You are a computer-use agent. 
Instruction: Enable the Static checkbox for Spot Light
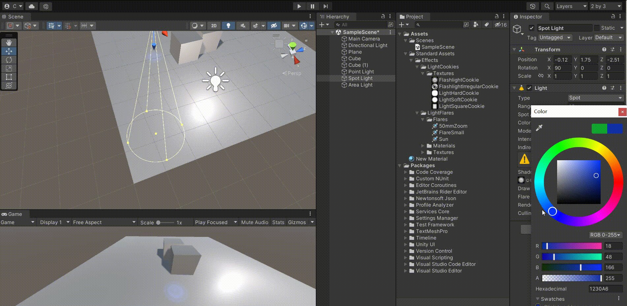coord(597,28)
